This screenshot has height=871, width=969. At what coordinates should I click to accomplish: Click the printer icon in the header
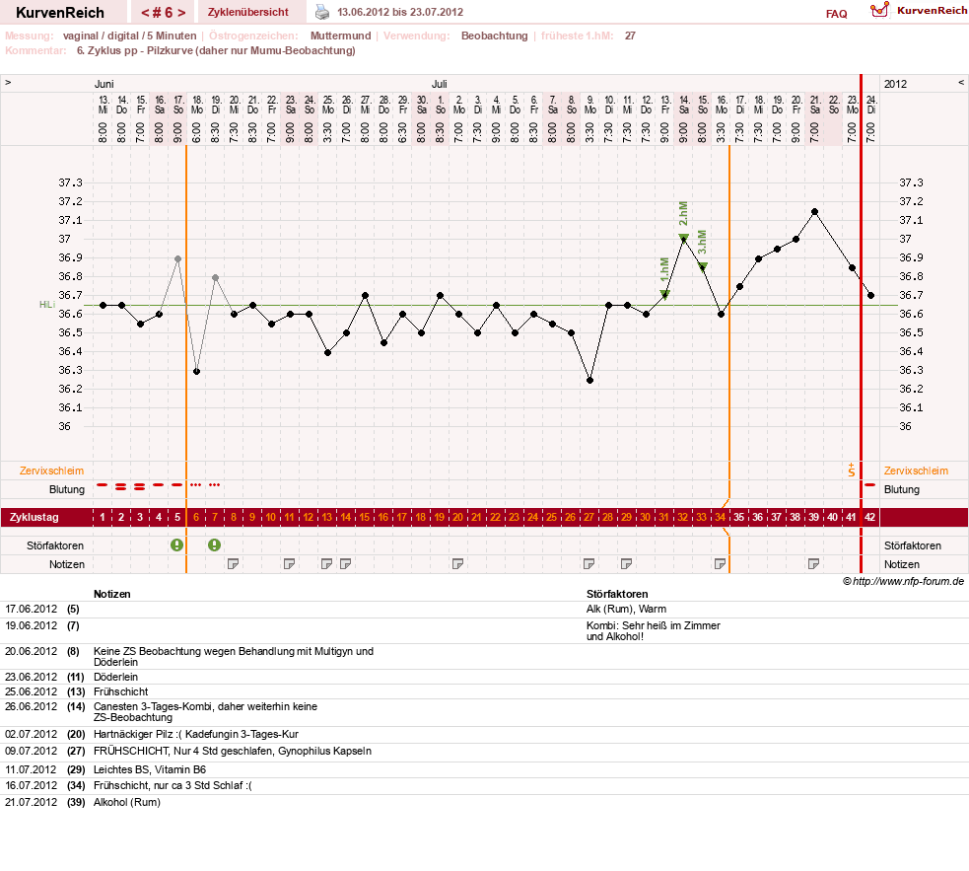322,12
